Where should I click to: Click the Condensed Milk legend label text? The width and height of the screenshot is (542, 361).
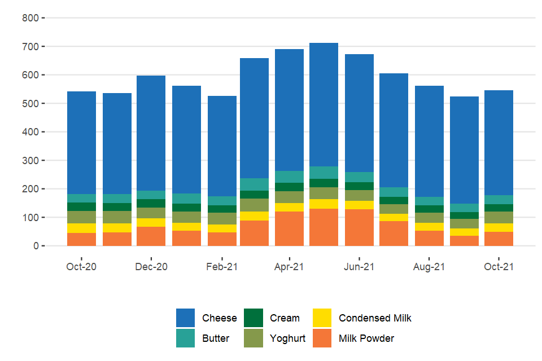pyautogui.click(x=375, y=318)
